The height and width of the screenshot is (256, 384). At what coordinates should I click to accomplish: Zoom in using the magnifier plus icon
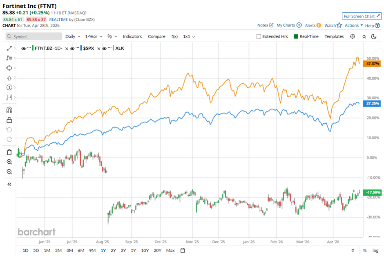(x=9, y=162)
